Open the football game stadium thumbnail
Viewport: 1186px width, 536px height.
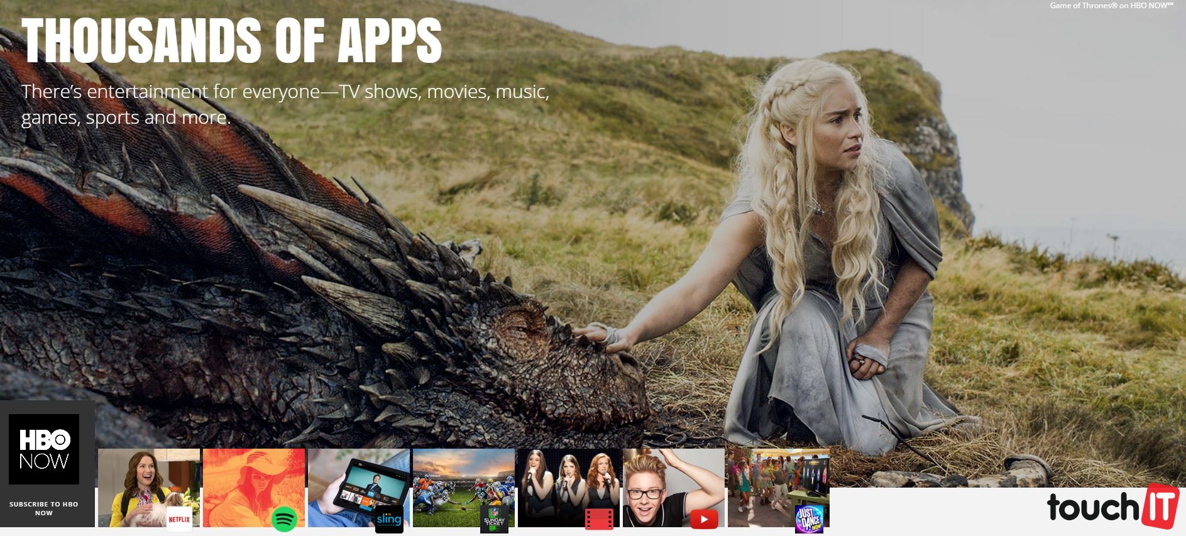point(464,488)
